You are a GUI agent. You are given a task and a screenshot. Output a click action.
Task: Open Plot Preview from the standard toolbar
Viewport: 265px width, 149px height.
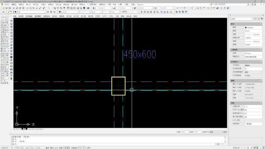pyautogui.click(x=17, y=8)
